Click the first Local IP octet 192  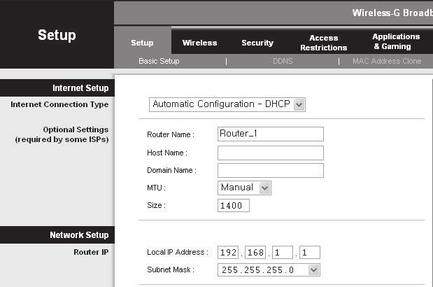coord(228,253)
